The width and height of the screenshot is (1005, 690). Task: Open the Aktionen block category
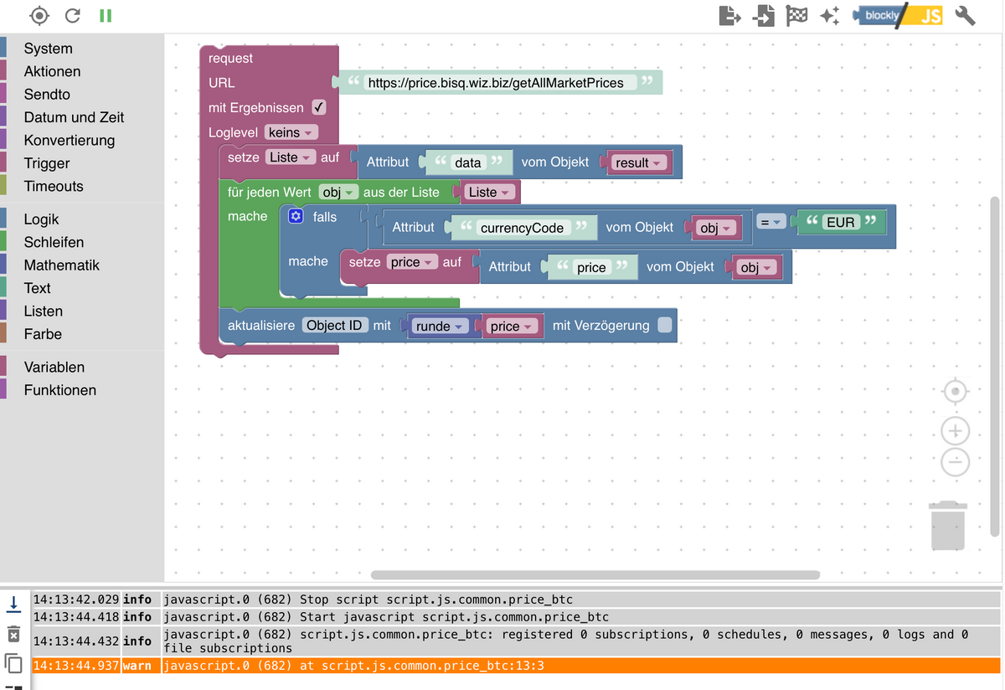tap(53, 71)
